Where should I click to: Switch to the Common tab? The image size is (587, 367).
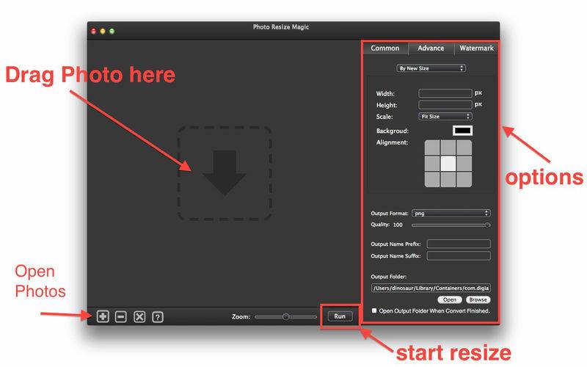pyautogui.click(x=384, y=48)
